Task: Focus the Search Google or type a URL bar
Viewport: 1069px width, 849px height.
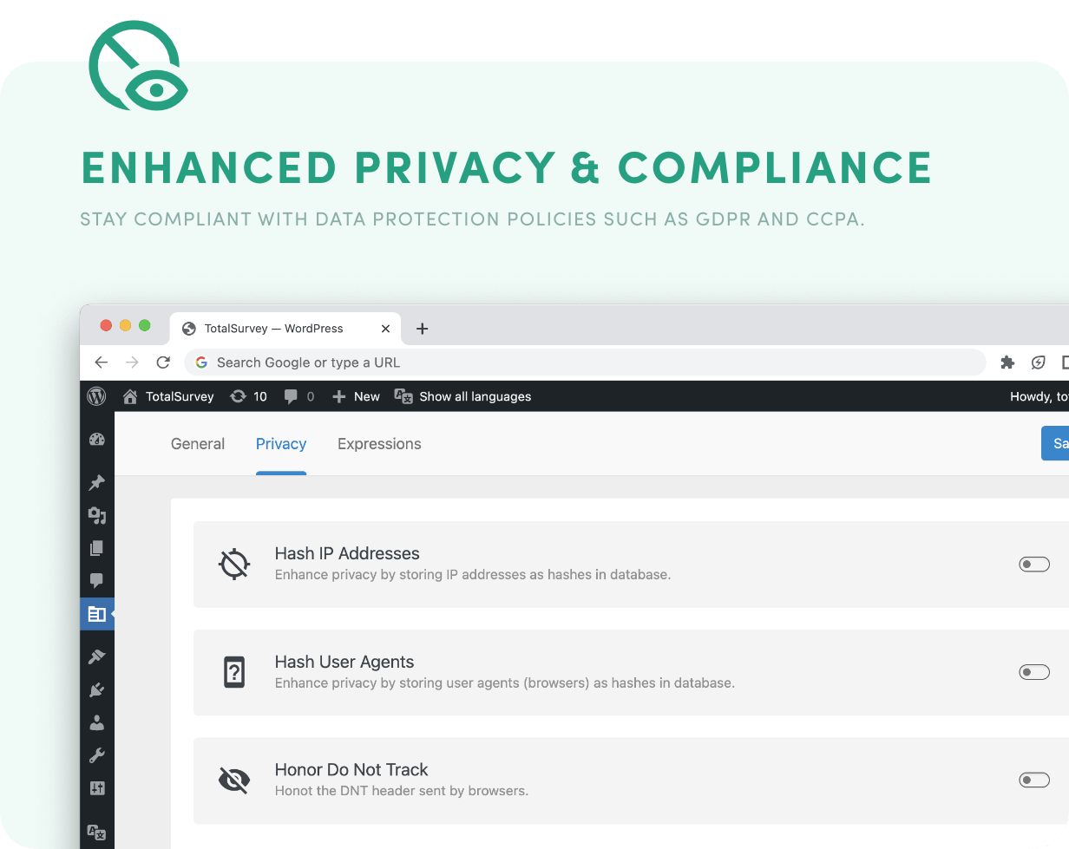Action: (585, 362)
